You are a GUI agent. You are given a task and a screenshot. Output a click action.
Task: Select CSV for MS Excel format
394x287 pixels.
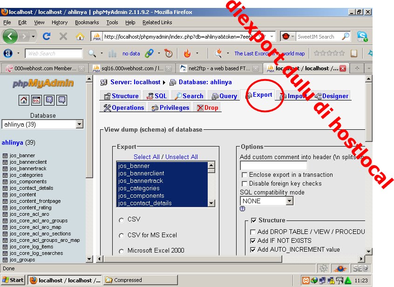pos(122,235)
